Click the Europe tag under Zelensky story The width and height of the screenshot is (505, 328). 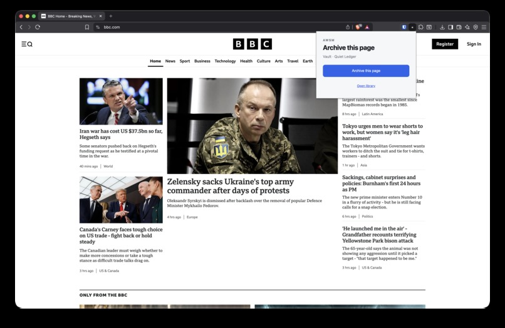coord(192,217)
